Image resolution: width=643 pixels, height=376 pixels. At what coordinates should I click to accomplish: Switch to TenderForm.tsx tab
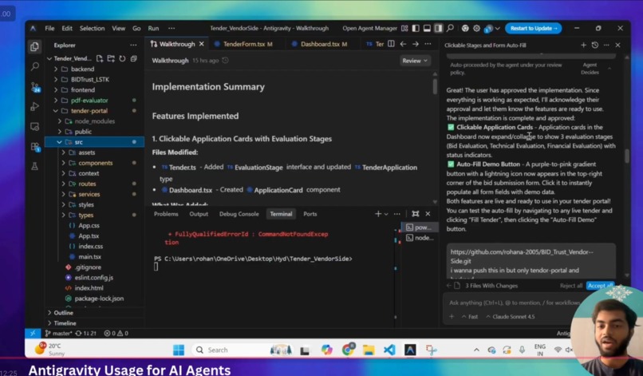[x=243, y=44]
